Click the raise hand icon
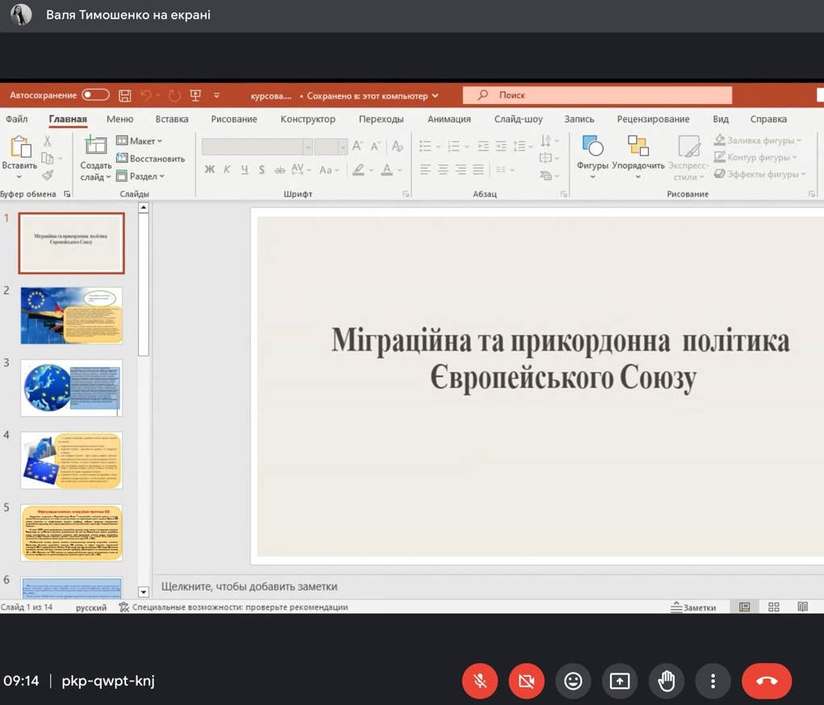Screen dimensions: 824x705 [666, 682]
